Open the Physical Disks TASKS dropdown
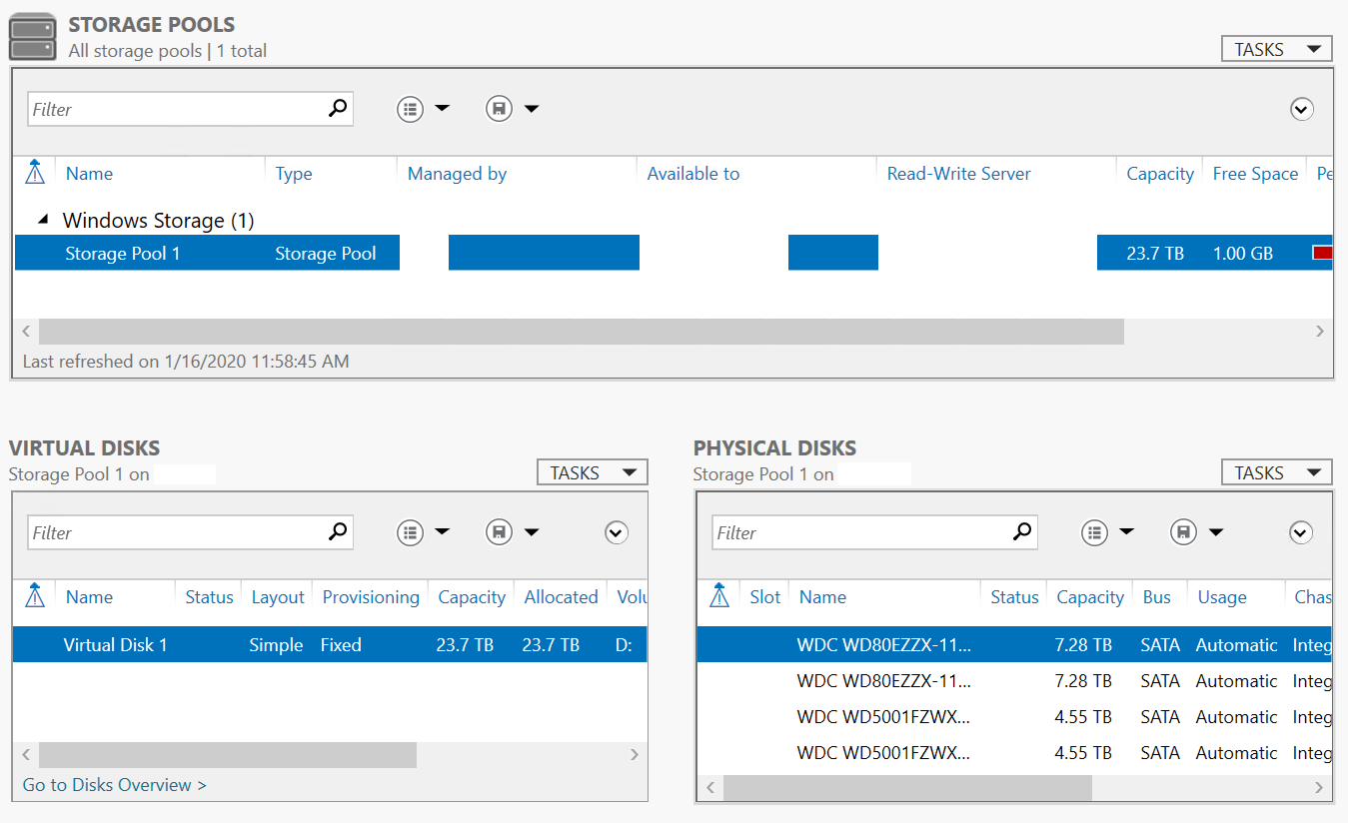 1276,472
